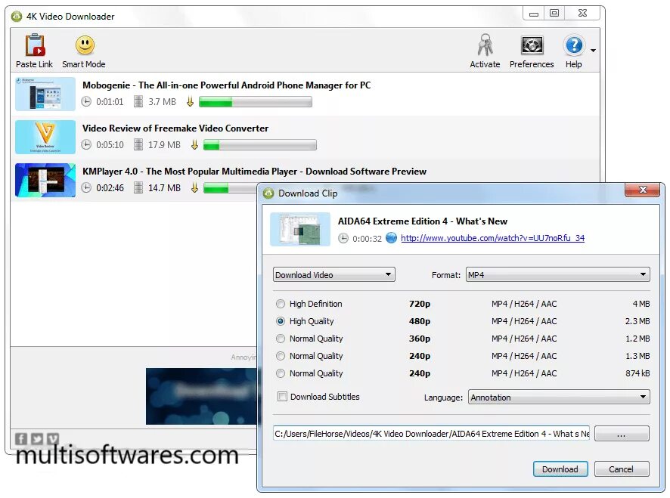
Task: Click the Paste Link toolbar icon
Action: [x=35, y=45]
